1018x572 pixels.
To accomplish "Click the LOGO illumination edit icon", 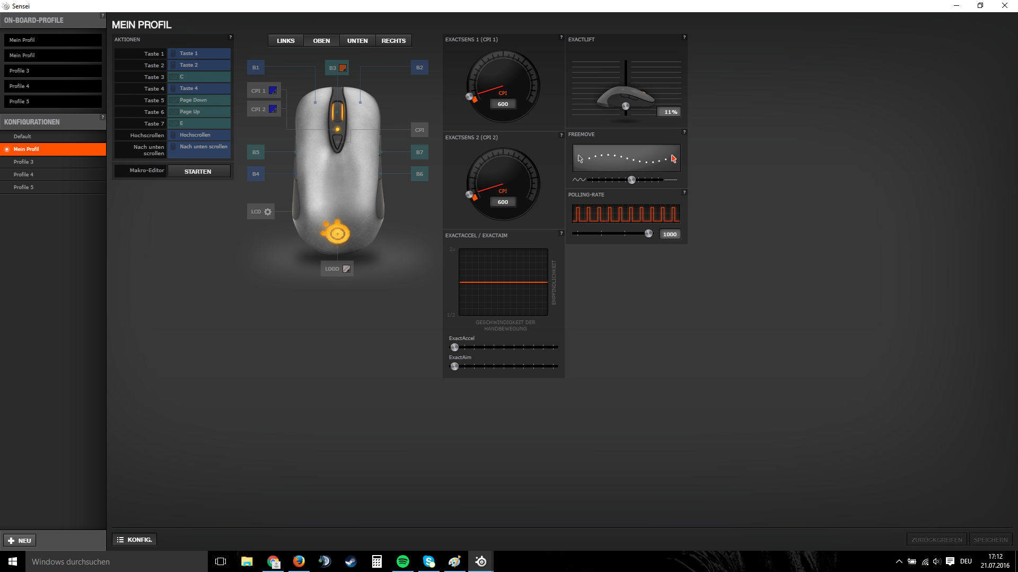I will pos(346,269).
